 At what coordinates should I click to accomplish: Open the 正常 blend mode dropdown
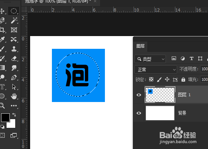click(156, 70)
